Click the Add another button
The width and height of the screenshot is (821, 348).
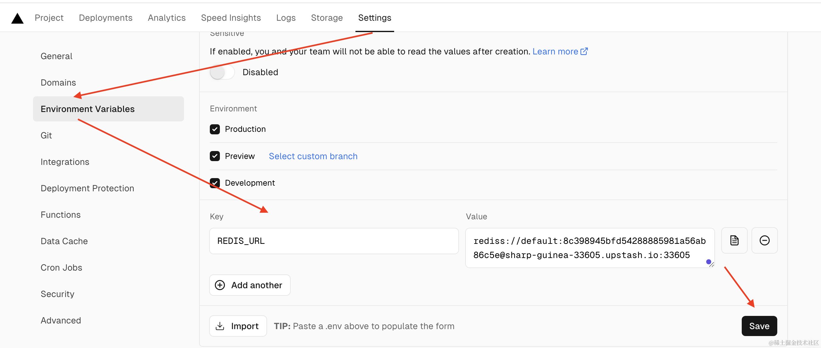point(249,285)
